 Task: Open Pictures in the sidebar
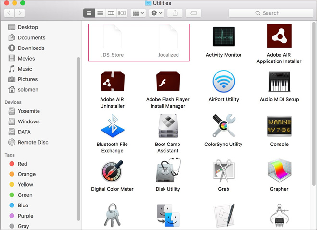click(23, 79)
